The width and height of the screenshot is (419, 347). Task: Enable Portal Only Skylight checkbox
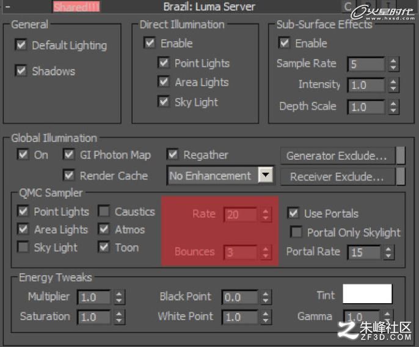296,232
